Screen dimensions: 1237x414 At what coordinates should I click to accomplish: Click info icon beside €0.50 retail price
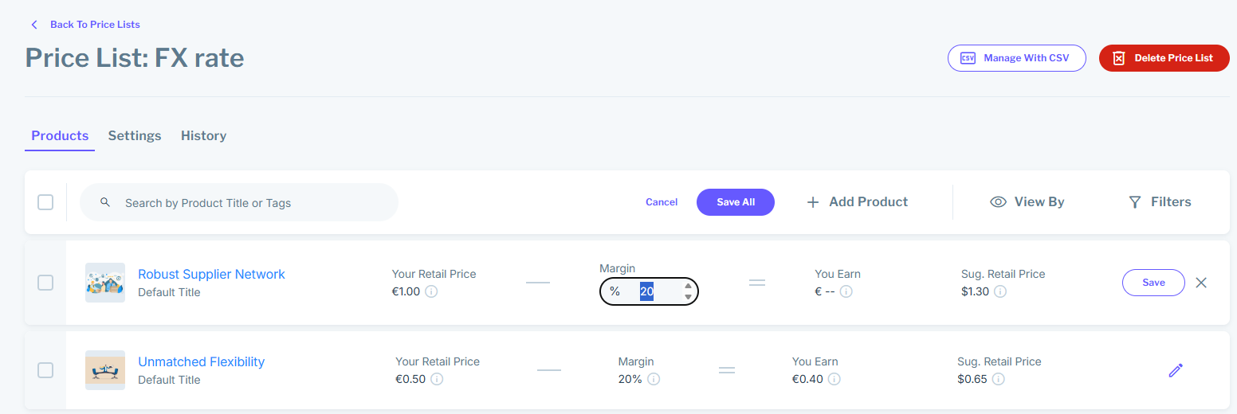437,379
